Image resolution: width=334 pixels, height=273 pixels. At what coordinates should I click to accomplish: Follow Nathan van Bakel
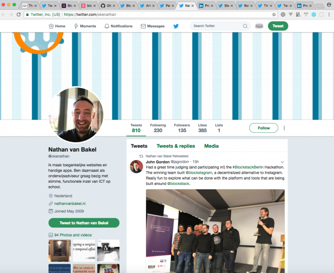(x=264, y=128)
